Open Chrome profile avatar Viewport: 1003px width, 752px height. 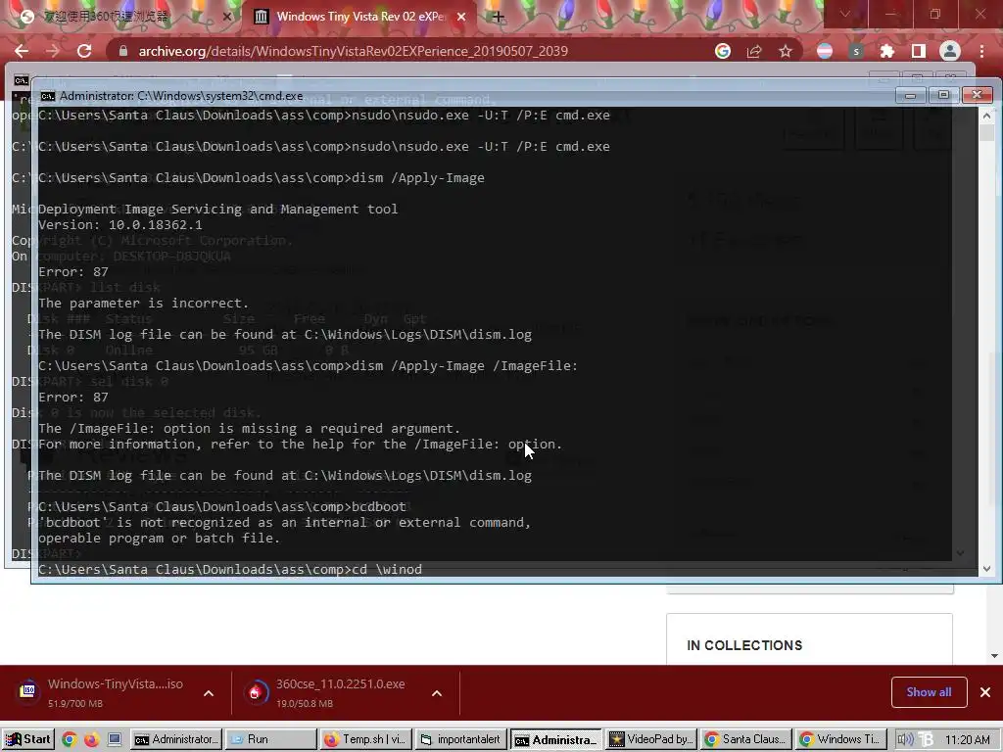click(x=950, y=51)
